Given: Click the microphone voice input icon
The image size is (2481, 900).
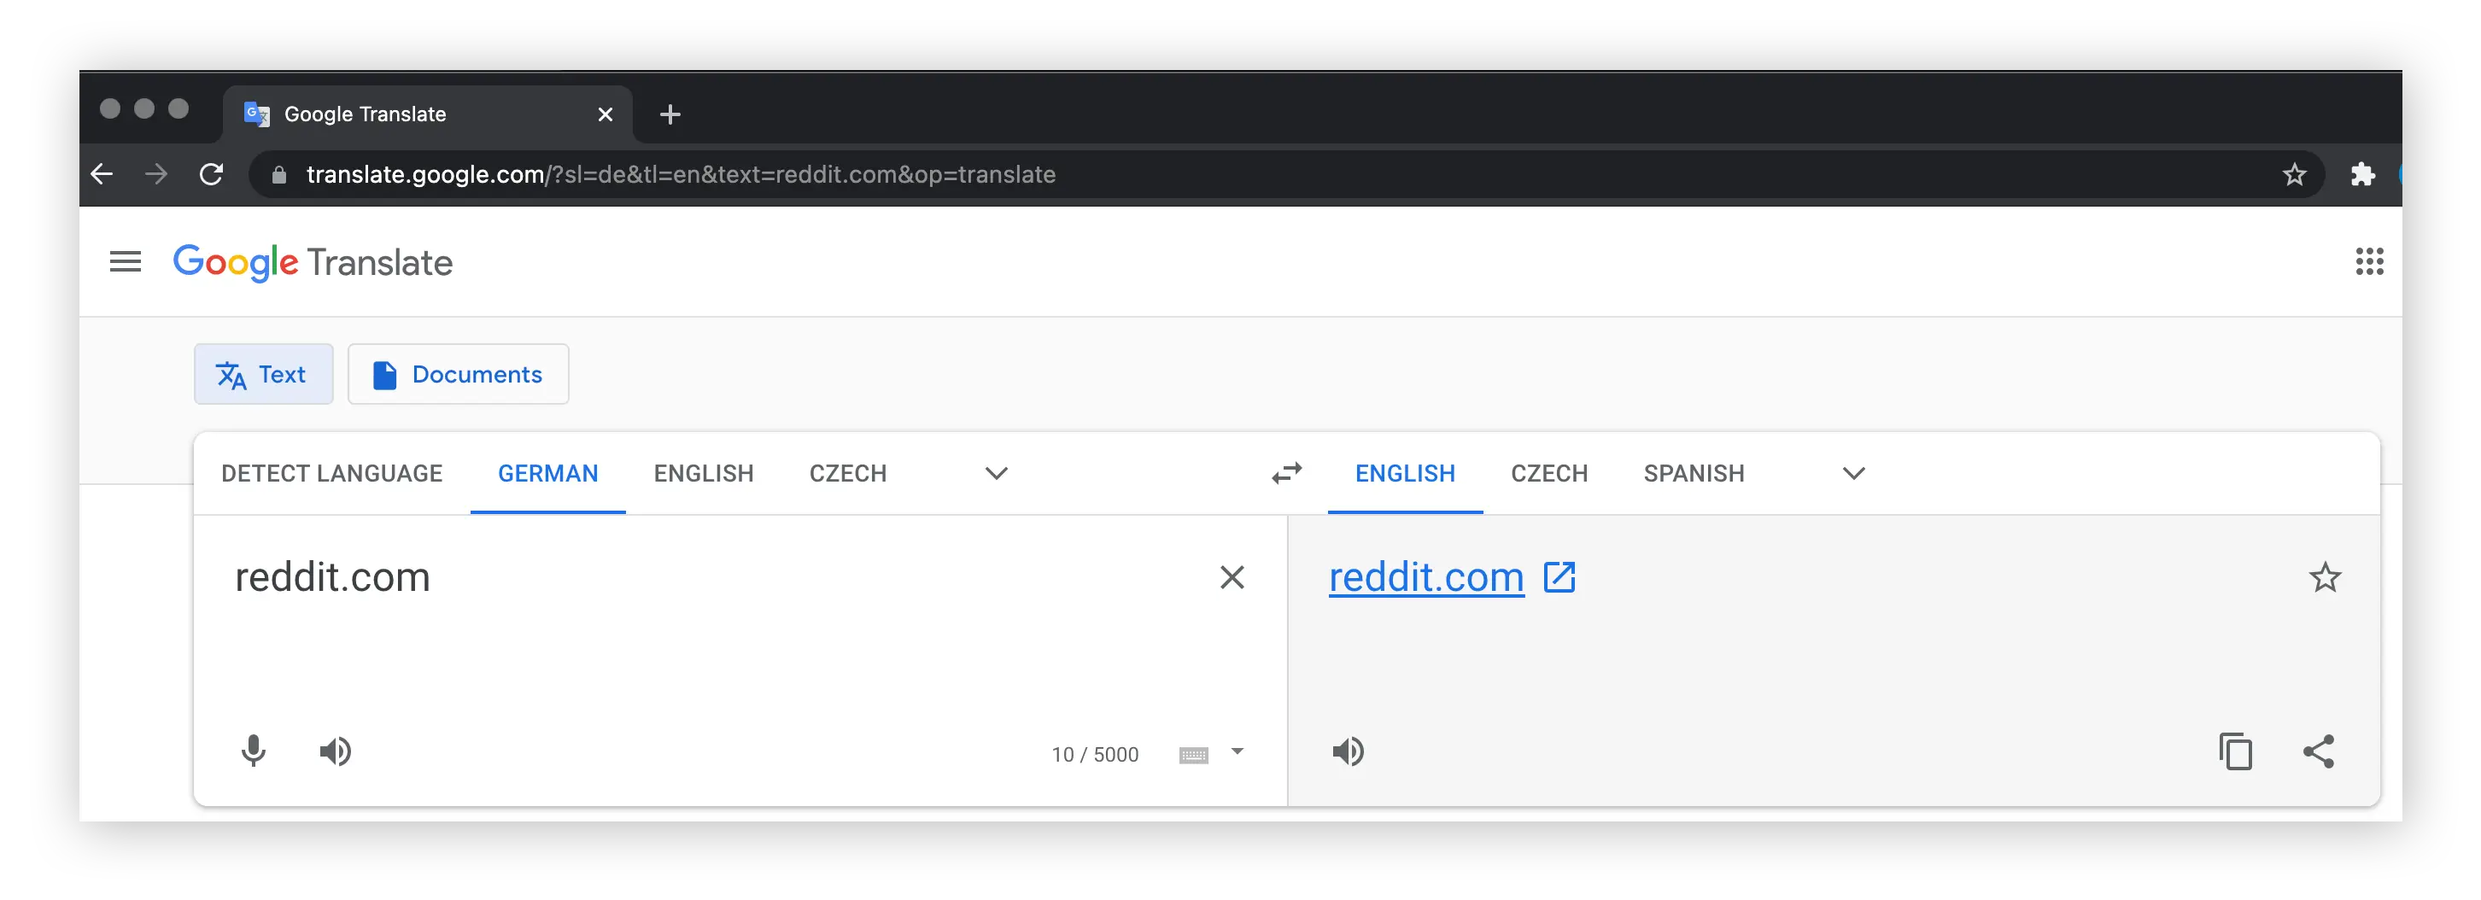Looking at the screenshot, I should click(254, 751).
